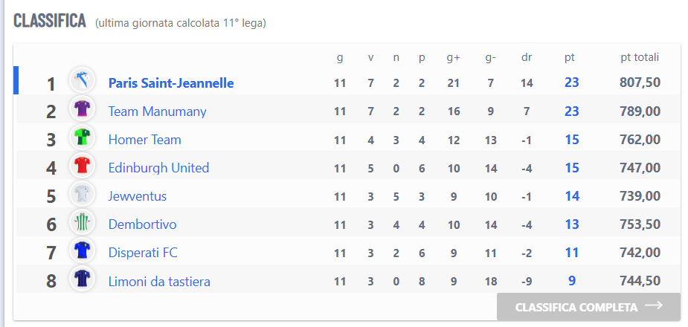Select the Homer Team link
Viewport: 688px width, 327px height.
coord(145,140)
